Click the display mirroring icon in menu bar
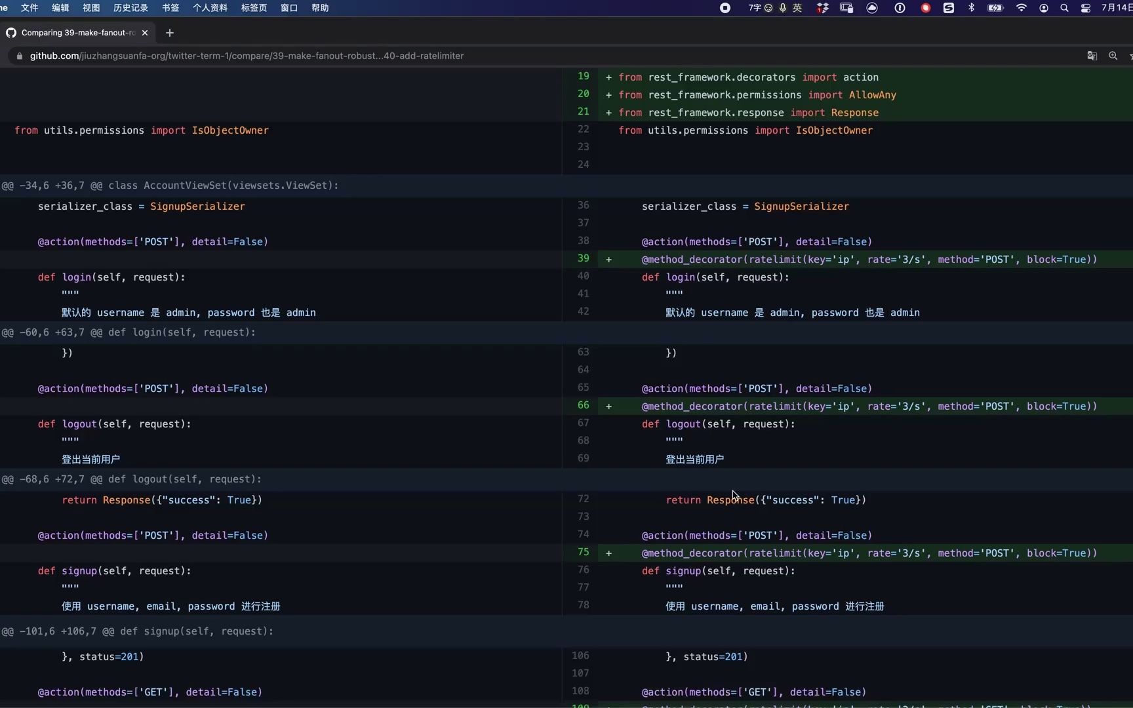This screenshot has width=1133, height=708. (x=846, y=8)
